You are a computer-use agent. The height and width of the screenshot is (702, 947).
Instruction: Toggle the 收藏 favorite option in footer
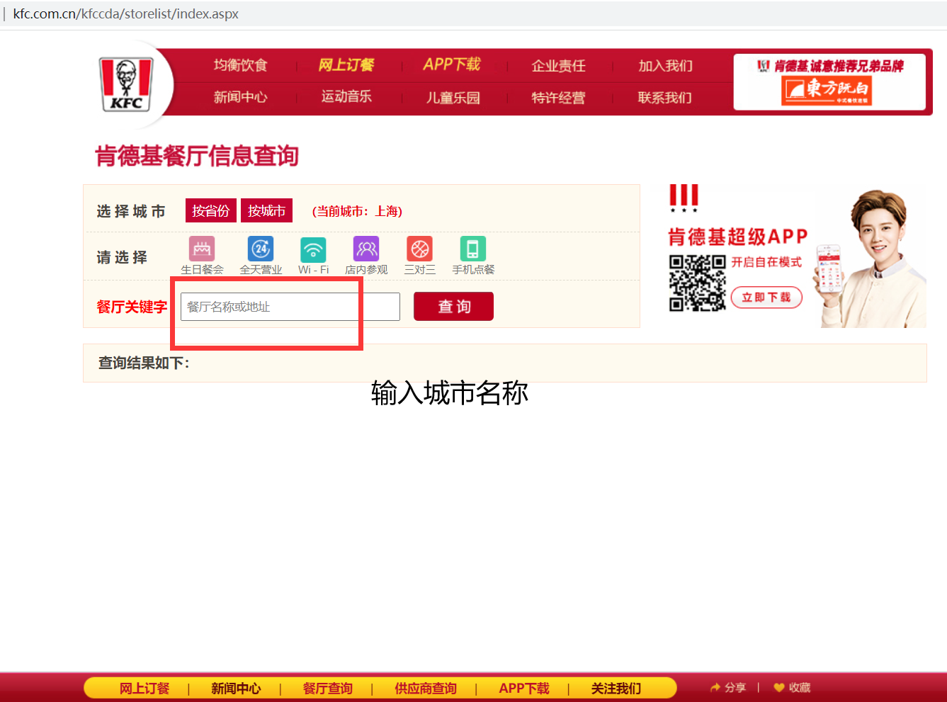pyautogui.click(x=791, y=687)
